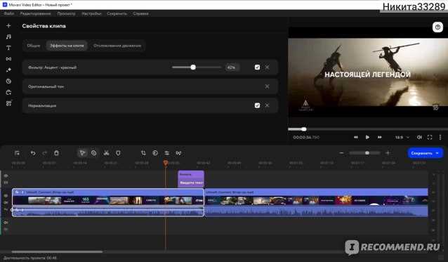Open Clip properties sliders icon
The width and height of the screenshot is (448, 262).
[167, 153]
